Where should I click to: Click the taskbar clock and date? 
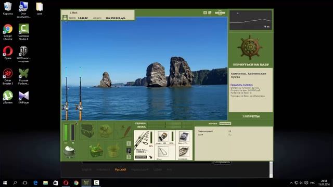(324, 182)
